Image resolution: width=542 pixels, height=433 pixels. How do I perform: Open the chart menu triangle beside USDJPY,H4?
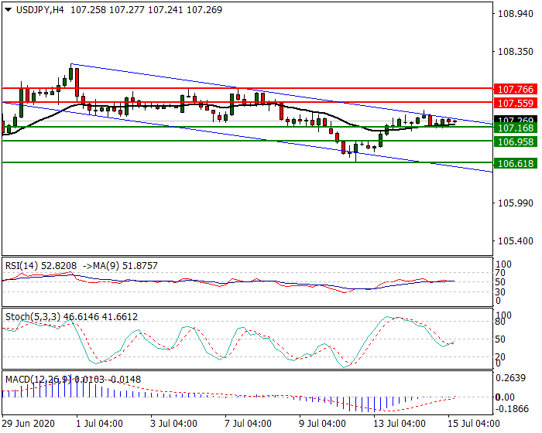[9, 10]
